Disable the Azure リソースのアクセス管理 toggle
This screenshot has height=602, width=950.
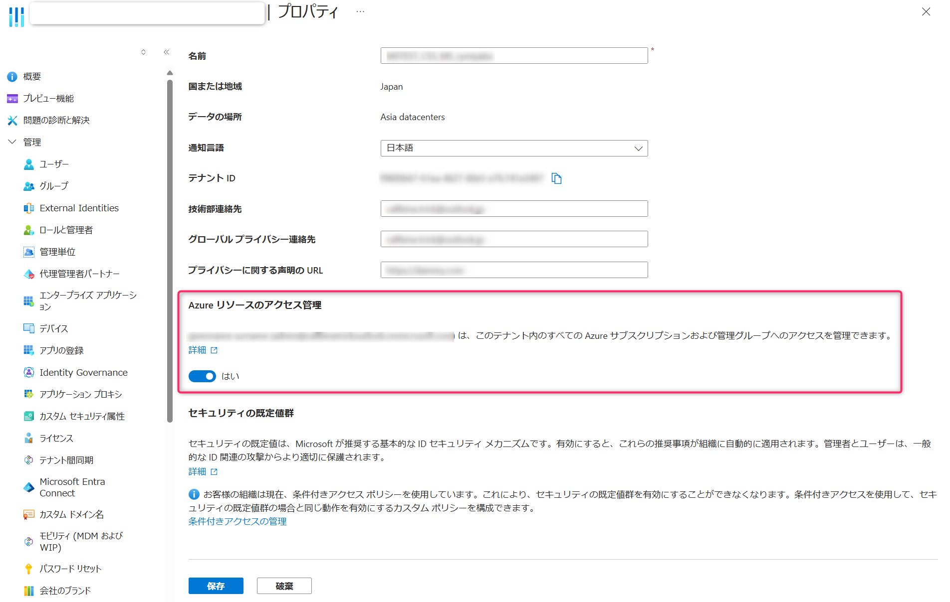(202, 376)
